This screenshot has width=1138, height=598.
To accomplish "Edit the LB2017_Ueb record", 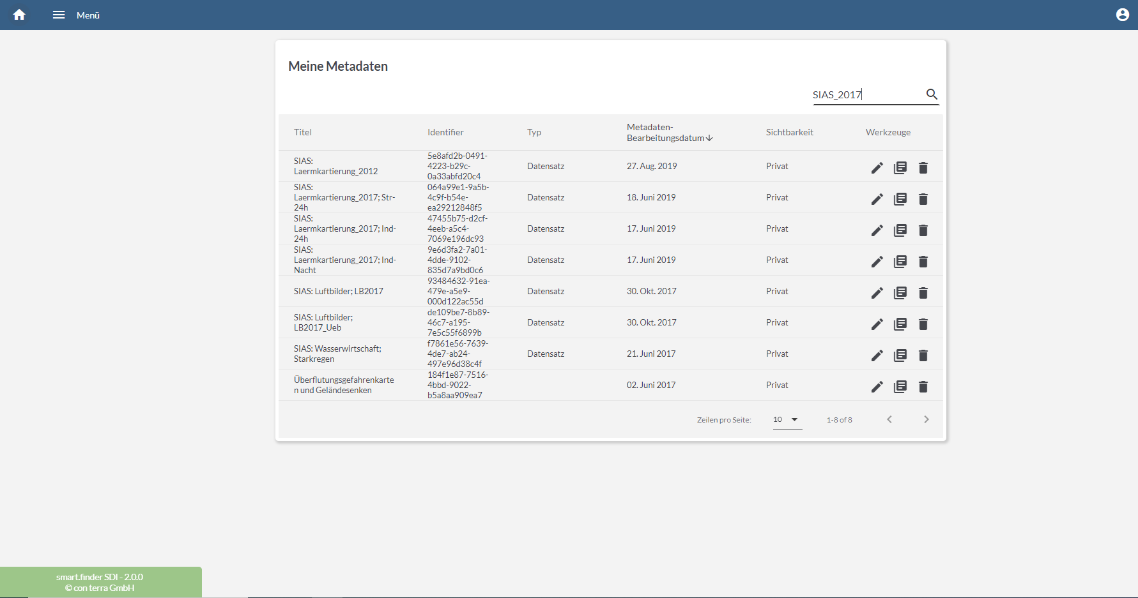I will tap(877, 324).
